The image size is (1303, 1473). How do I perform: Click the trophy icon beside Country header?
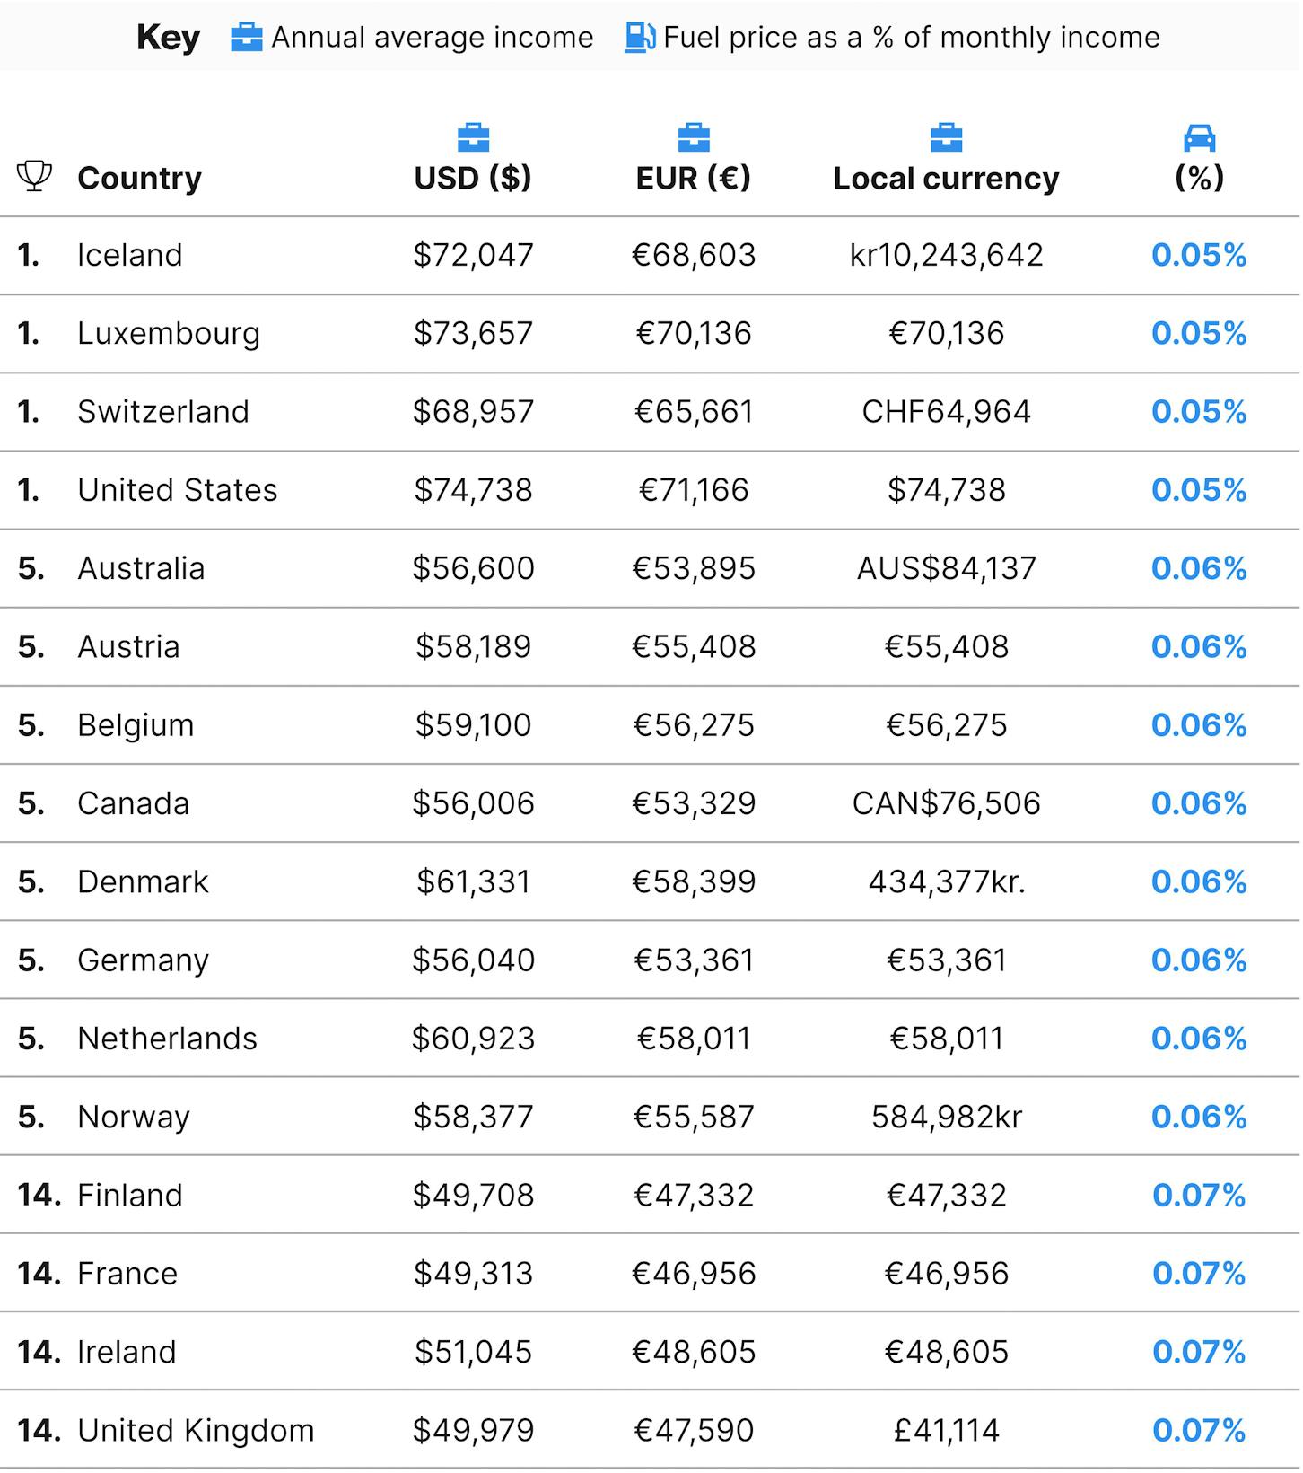coord(34,176)
